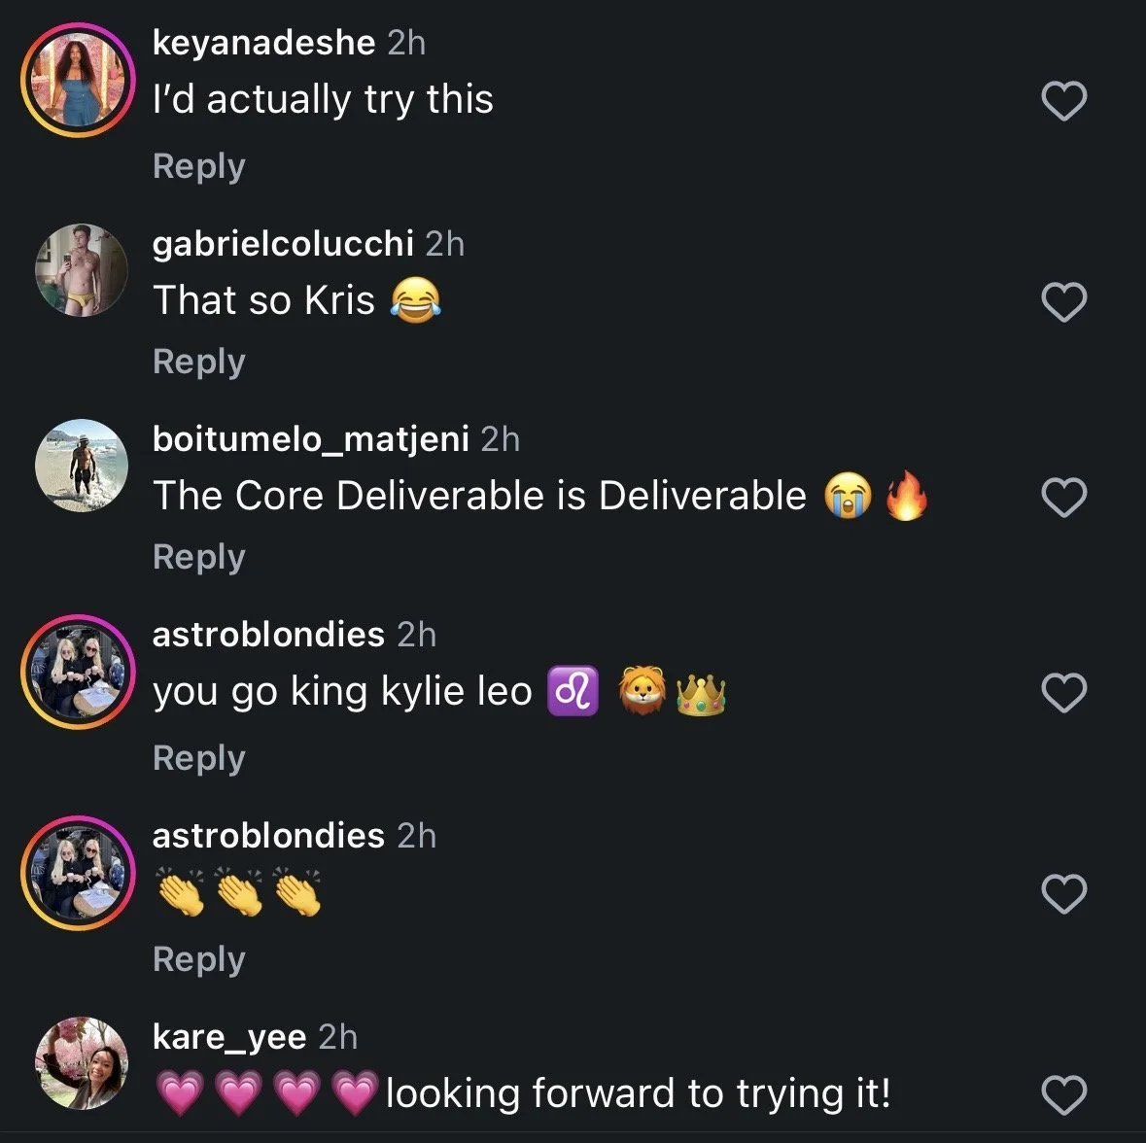Open astroblondies' story ring on king kylie comment
1146x1143 pixels.
78,672
